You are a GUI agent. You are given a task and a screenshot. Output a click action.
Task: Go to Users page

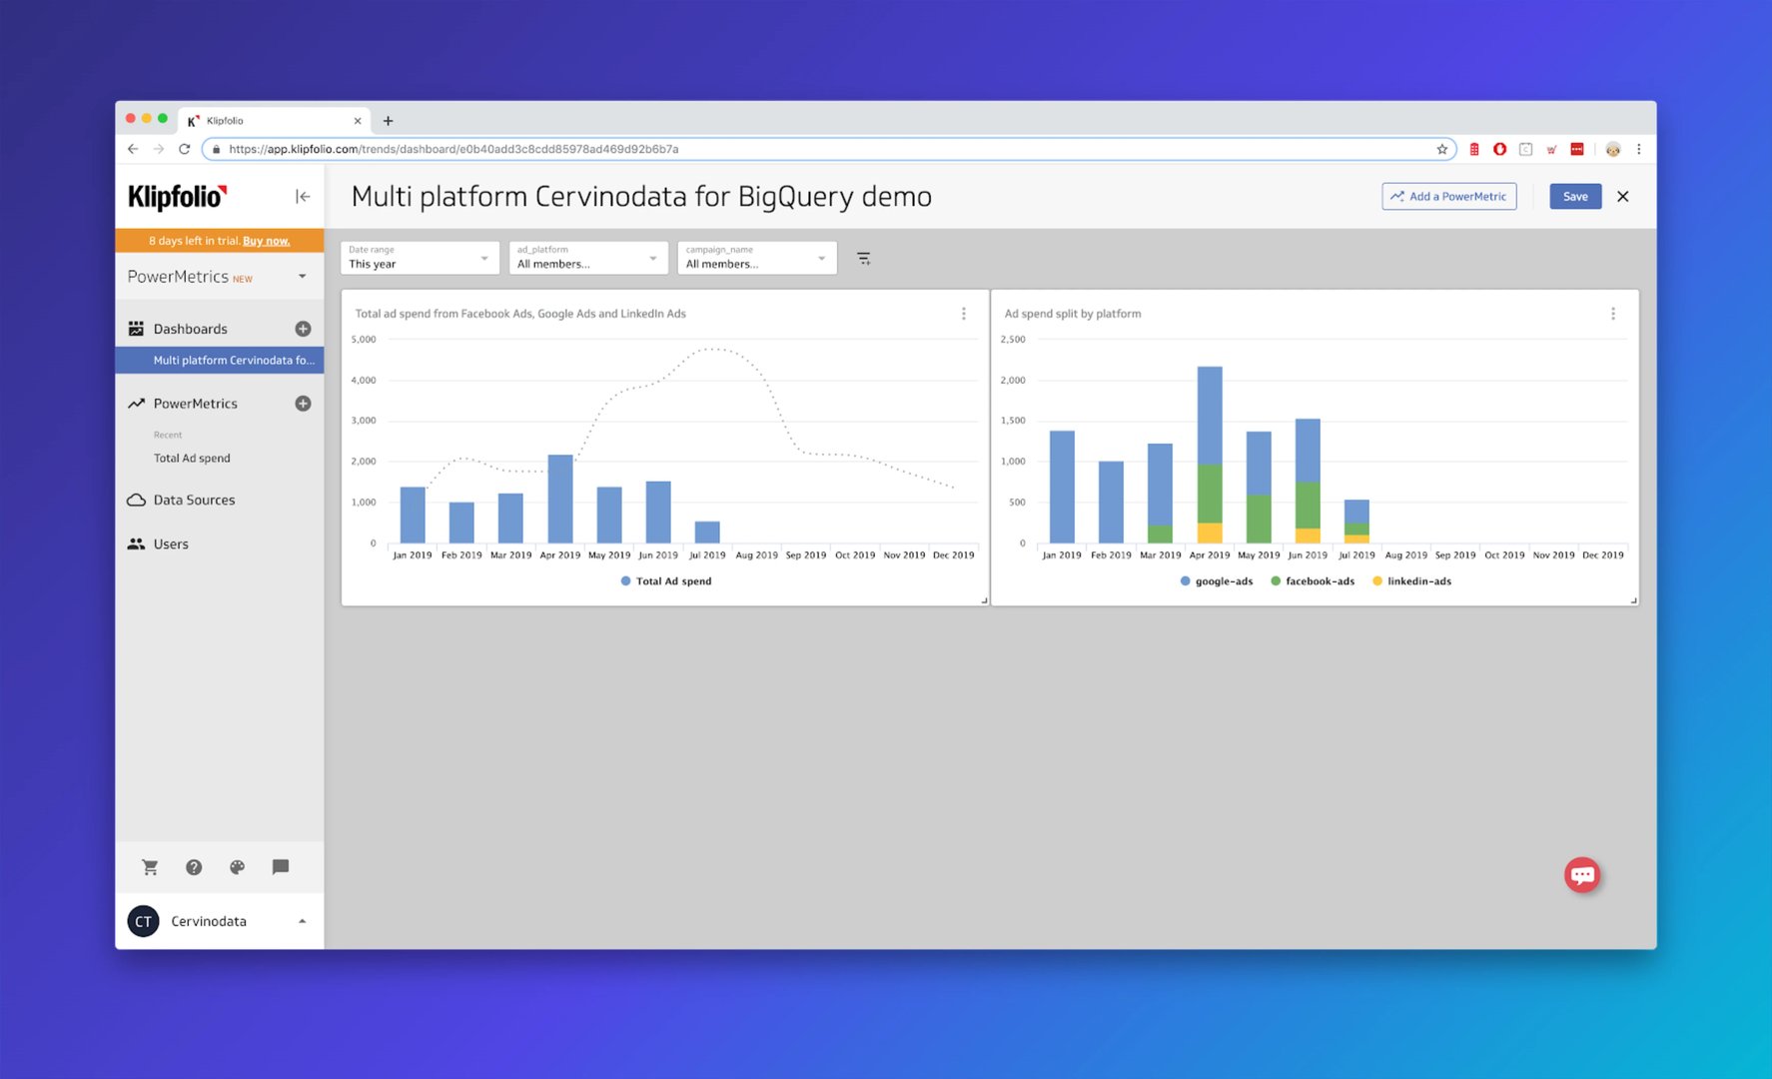[171, 544]
